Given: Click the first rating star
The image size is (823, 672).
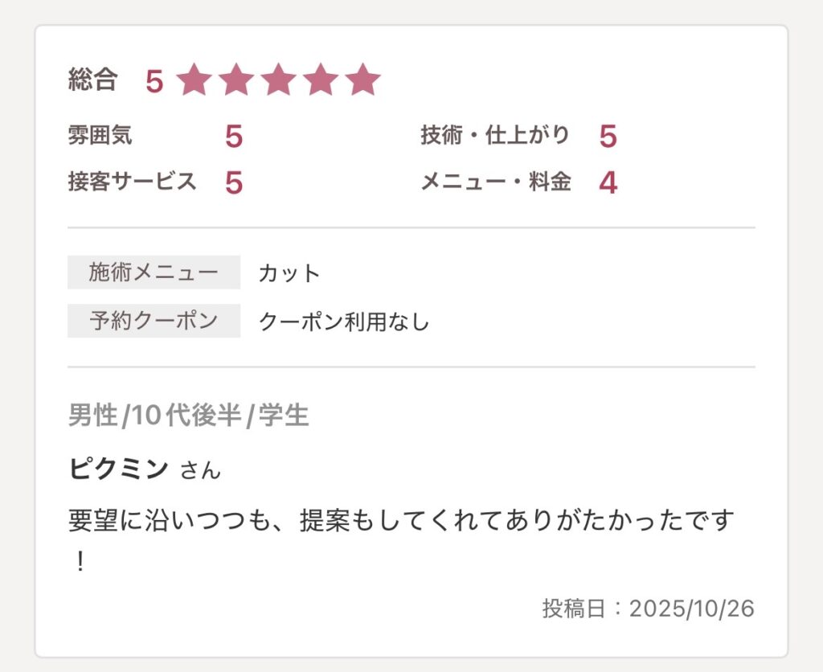Looking at the screenshot, I should [194, 80].
